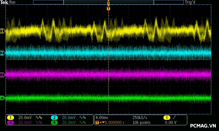Toggle the cyan channel 2 badge
The width and height of the screenshot is (219, 131).
pos(54,118)
